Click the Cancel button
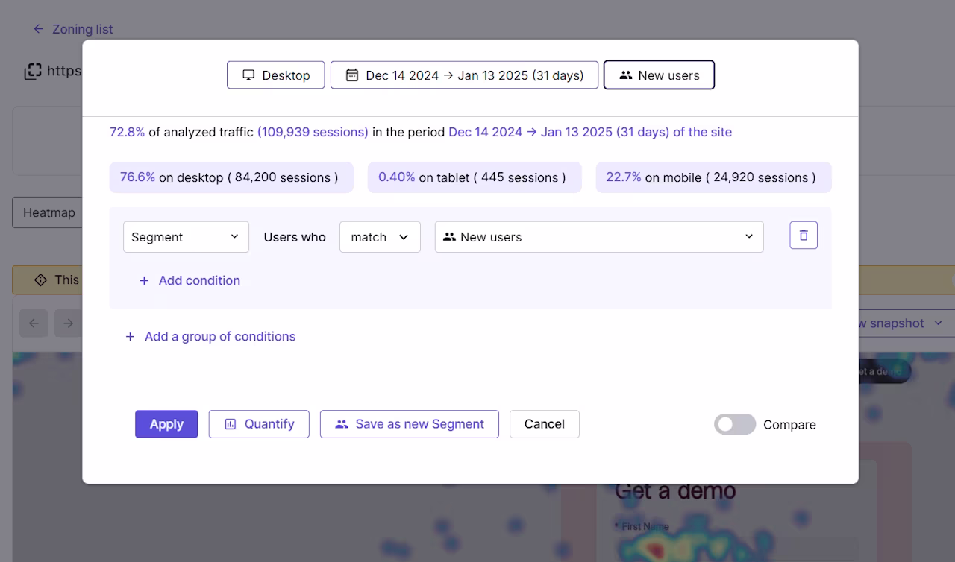955x562 pixels. tap(545, 424)
